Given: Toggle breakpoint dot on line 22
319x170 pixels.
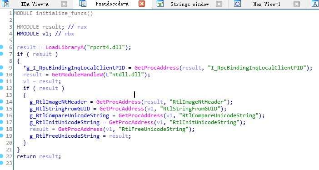Looking at the screenshot, I should click(x=1, y=156).
